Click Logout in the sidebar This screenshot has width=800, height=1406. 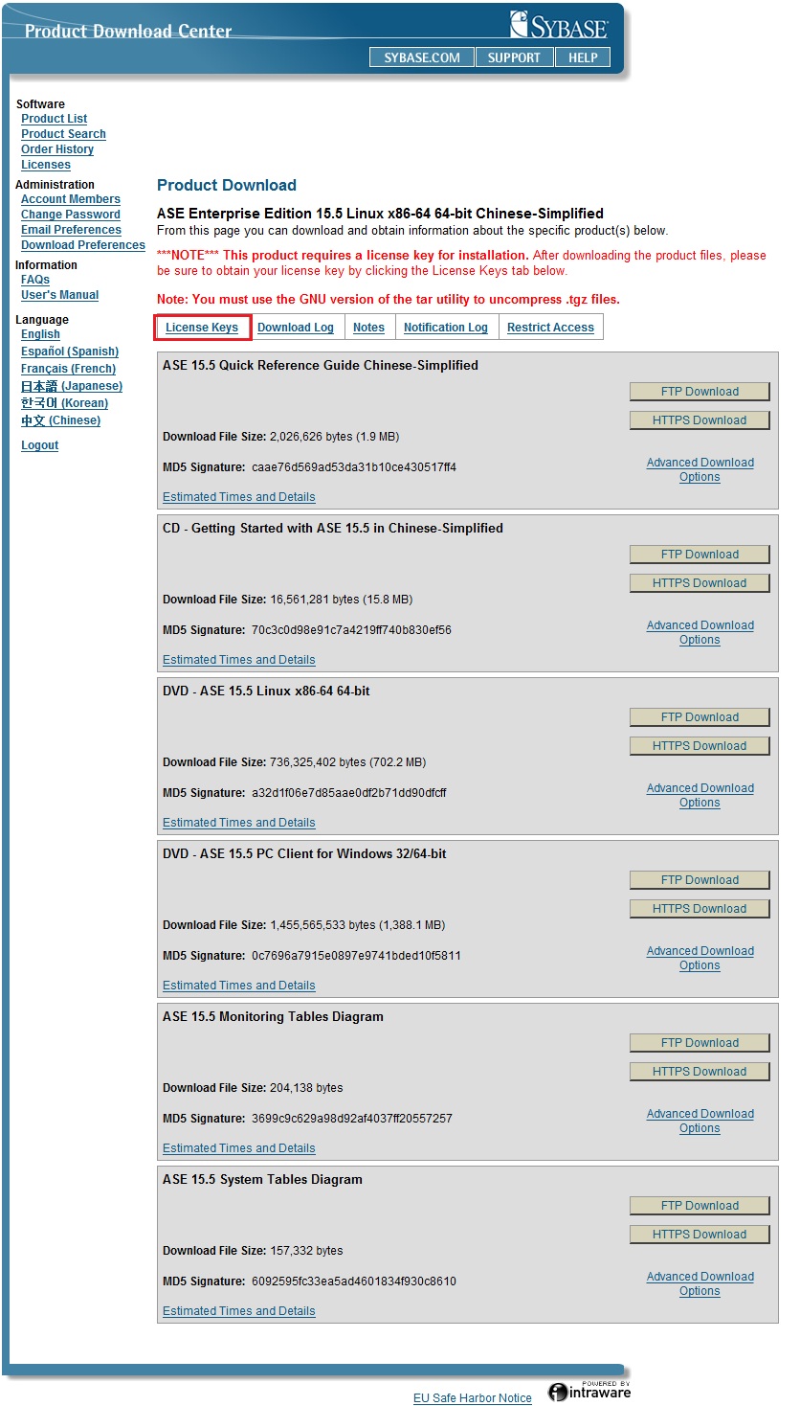[x=40, y=445]
